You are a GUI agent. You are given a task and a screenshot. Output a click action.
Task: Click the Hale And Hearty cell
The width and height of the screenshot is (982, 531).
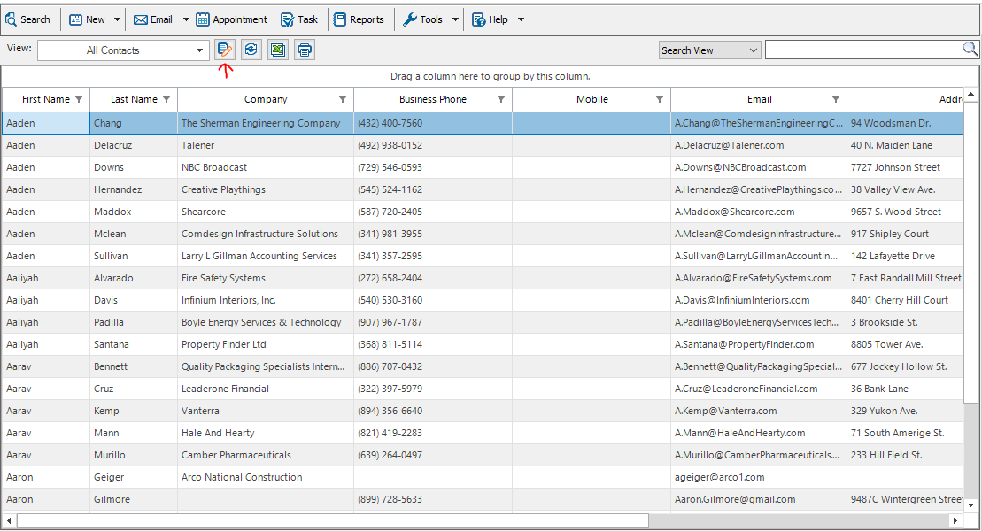[266, 434]
